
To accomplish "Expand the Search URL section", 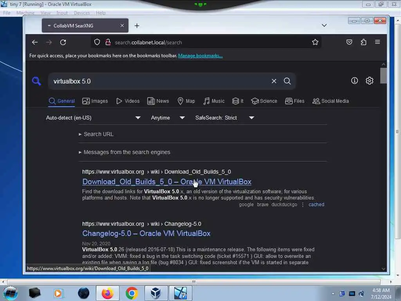I will point(96,134).
